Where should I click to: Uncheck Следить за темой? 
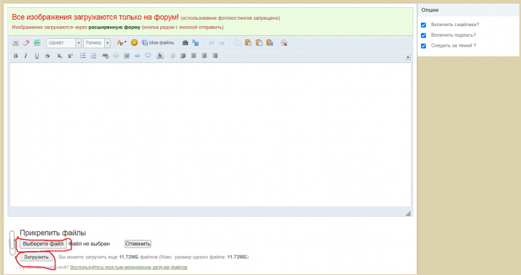423,46
